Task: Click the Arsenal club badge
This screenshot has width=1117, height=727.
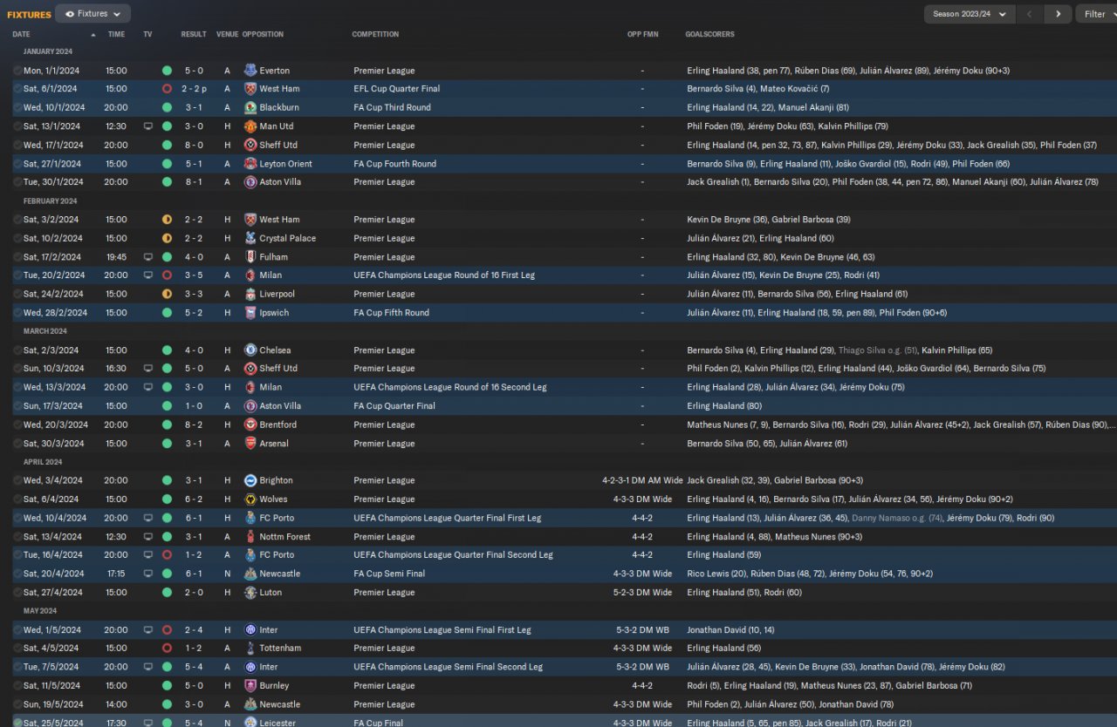Action: click(250, 444)
